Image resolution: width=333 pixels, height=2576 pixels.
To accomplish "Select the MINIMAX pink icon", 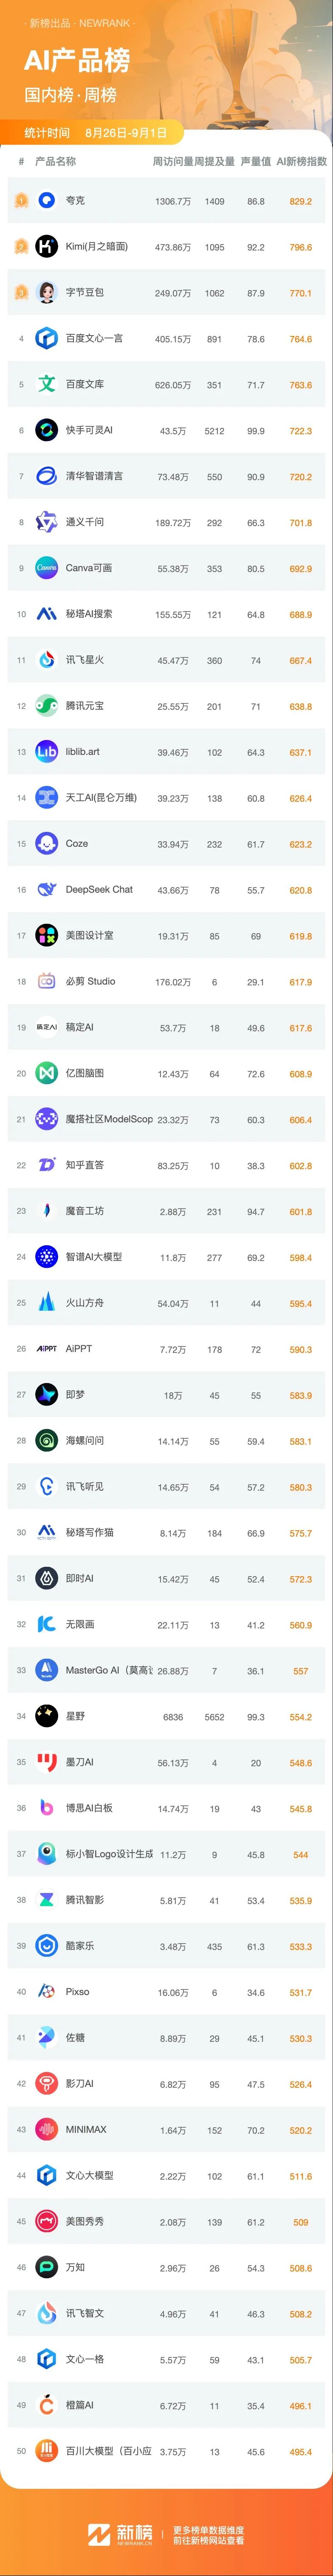I will (46, 2130).
